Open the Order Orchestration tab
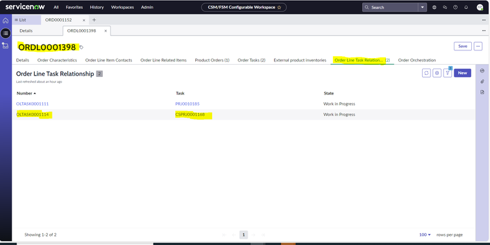This screenshot has height=245, width=490. point(417,60)
